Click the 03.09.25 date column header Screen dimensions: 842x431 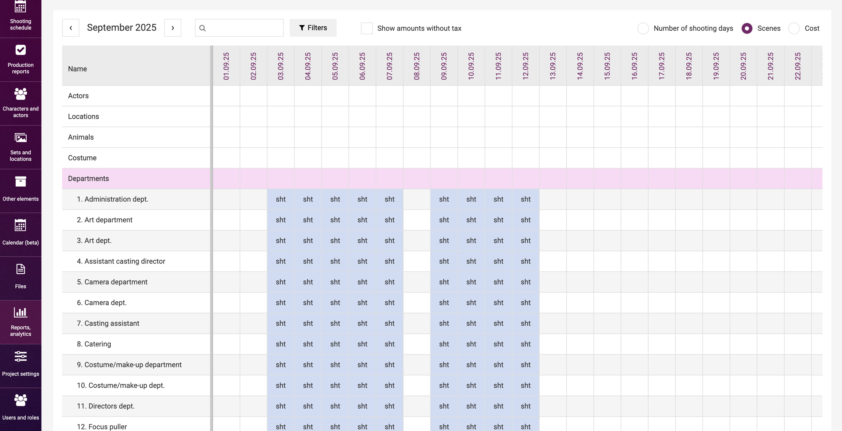click(x=280, y=66)
